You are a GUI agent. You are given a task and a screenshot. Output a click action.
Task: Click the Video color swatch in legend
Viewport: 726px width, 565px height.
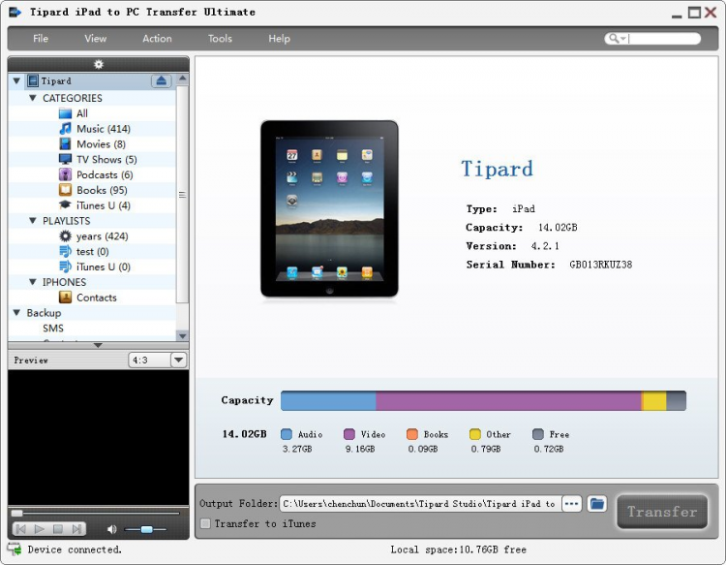pyautogui.click(x=349, y=434)
